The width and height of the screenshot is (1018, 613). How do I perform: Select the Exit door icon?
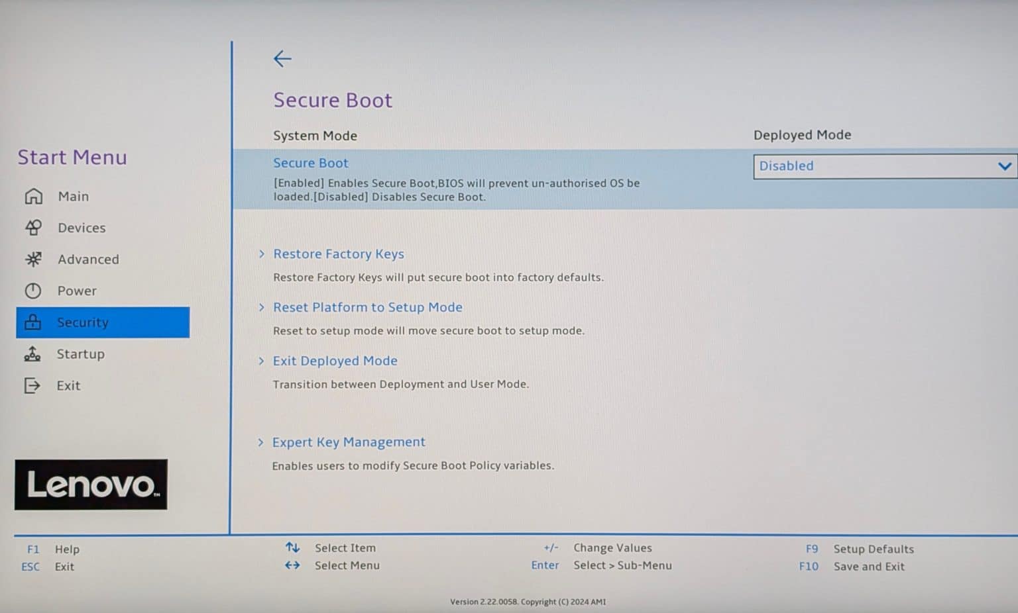(33, 385)
